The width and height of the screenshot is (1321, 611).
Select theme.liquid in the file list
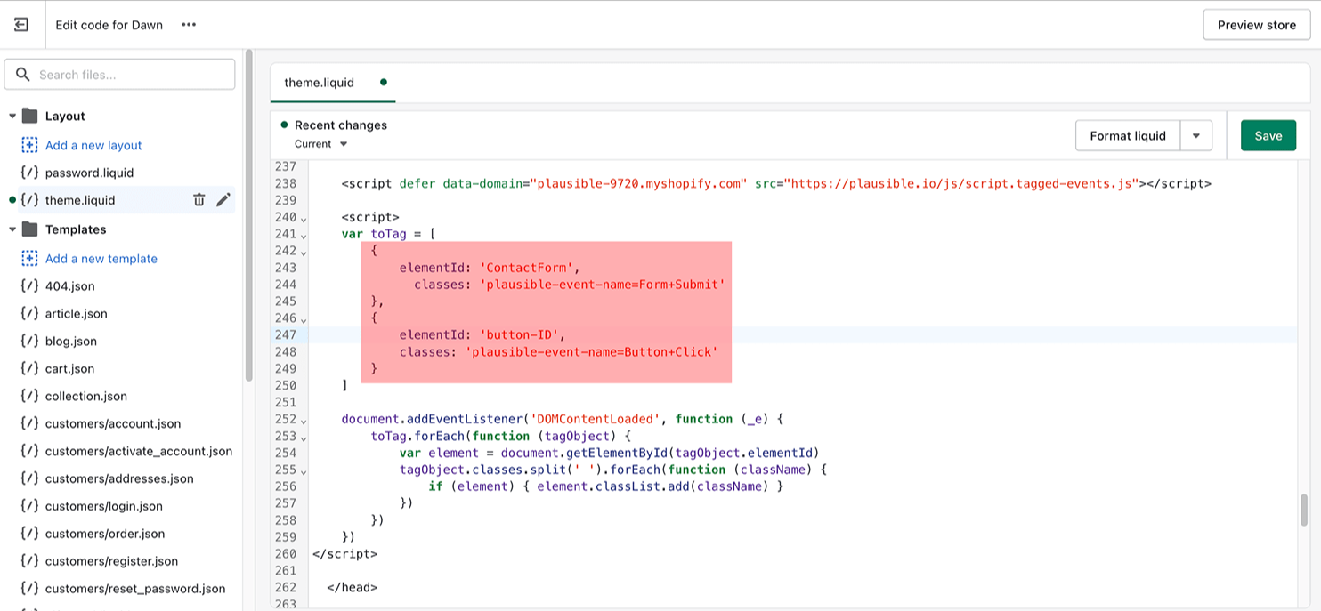(x=80, y=200)
